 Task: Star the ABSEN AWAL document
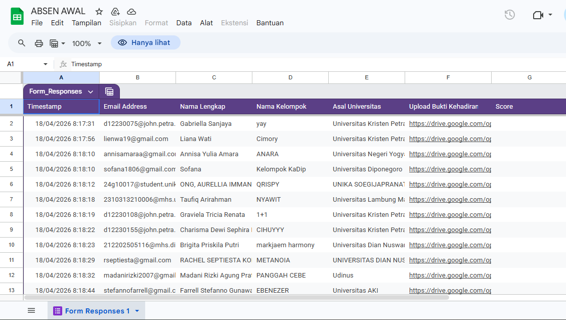pos(99,12)
